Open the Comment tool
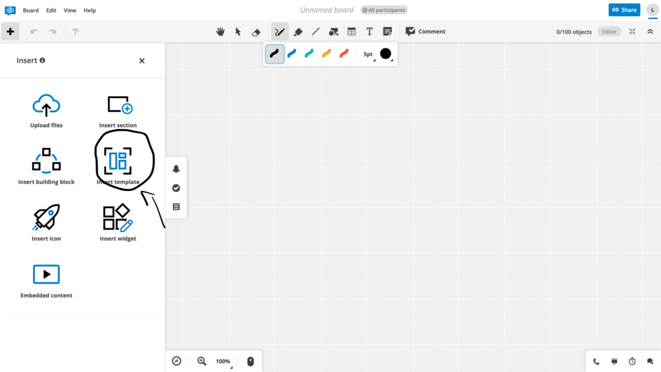Image resolution: width=661 pixels, height=372 pixels. click(x=425, y=32)
